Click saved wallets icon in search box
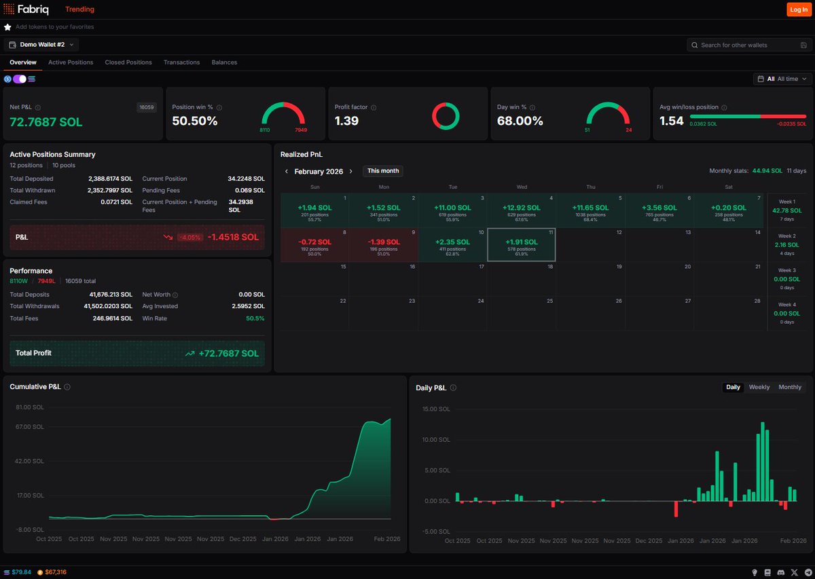 coord(803,45)
